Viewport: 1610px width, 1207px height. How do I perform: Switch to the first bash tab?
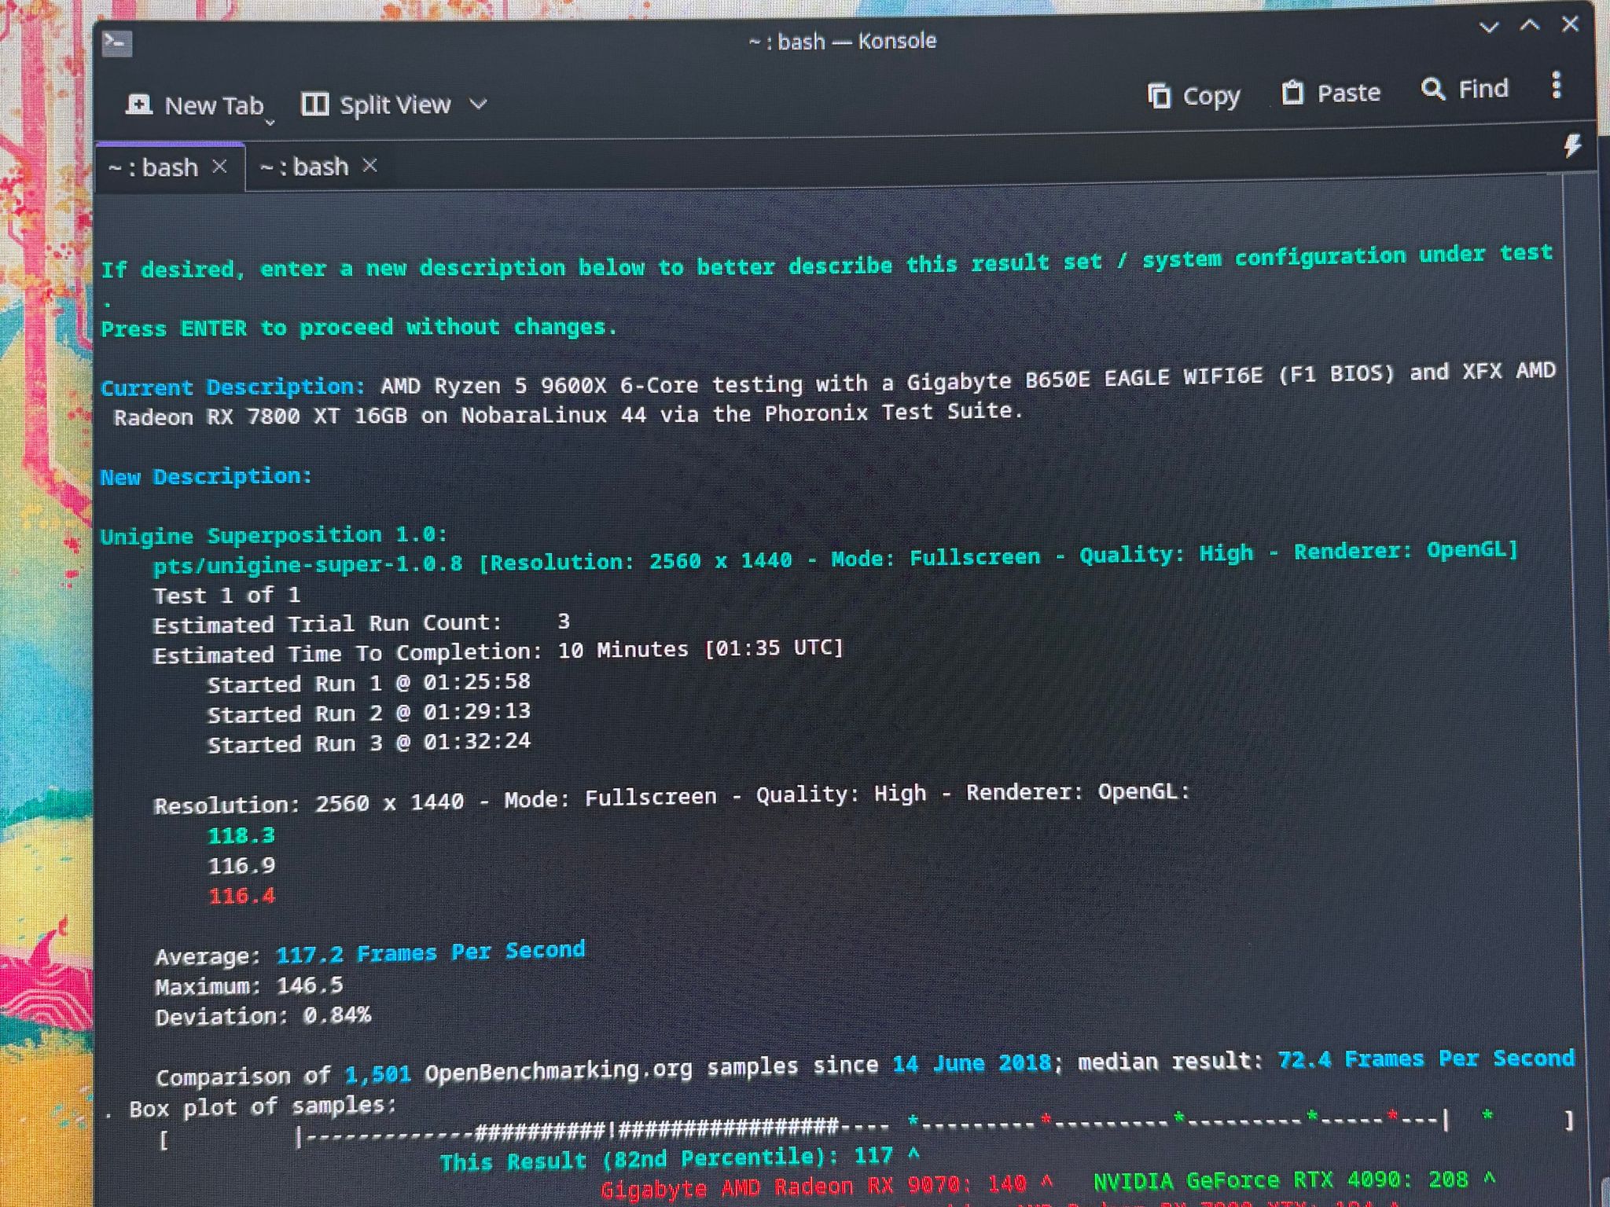click(x=153, y=167)
